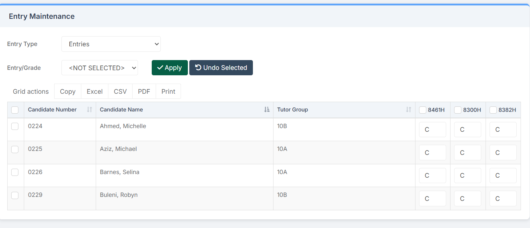Choose the CSV grid action

coord(120,92)
